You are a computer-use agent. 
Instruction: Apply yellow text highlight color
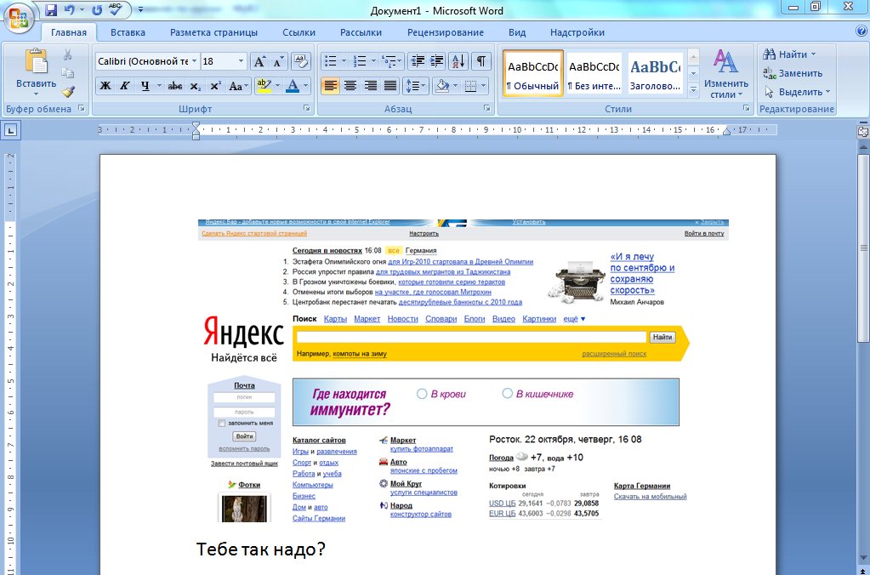pos(264,86)
